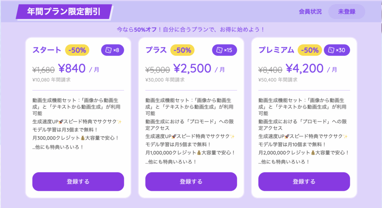Click the 月2,000,000クレジット feature line
Screen dimensions: 382x208
[x=304, y=153]
